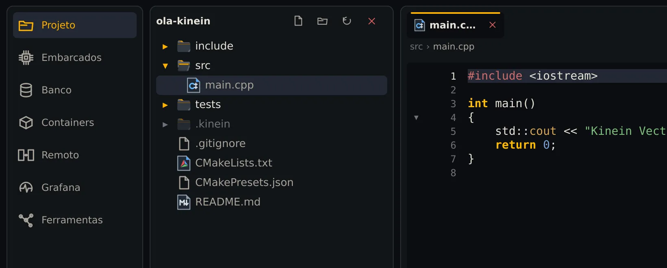Open the Grafana section
This screenshot has height=268, width=667.
click(75, 188)
